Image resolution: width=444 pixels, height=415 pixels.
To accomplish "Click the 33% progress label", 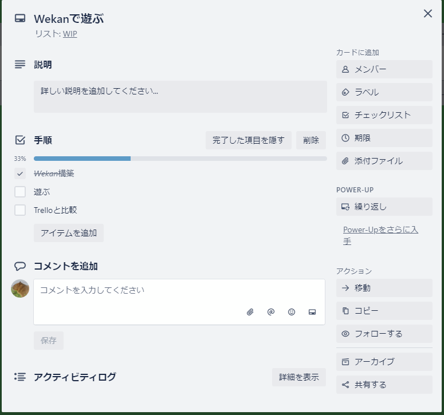I will tap(20, 159).
